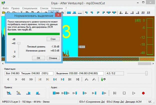Go to next cue with orange dashed right icon
Screen dimensions: 156x105
(x=48, y=79)
